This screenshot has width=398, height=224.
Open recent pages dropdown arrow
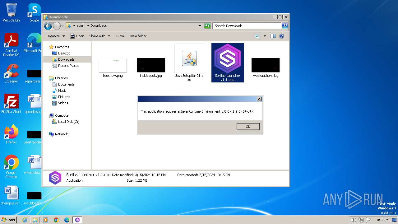62,26
